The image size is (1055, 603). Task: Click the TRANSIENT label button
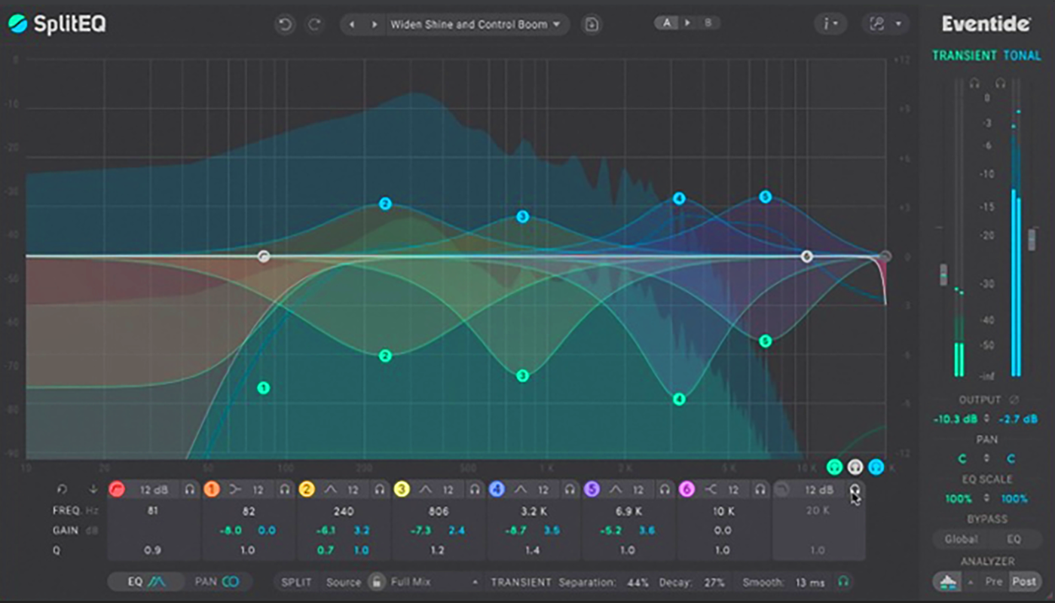[520, 583]
